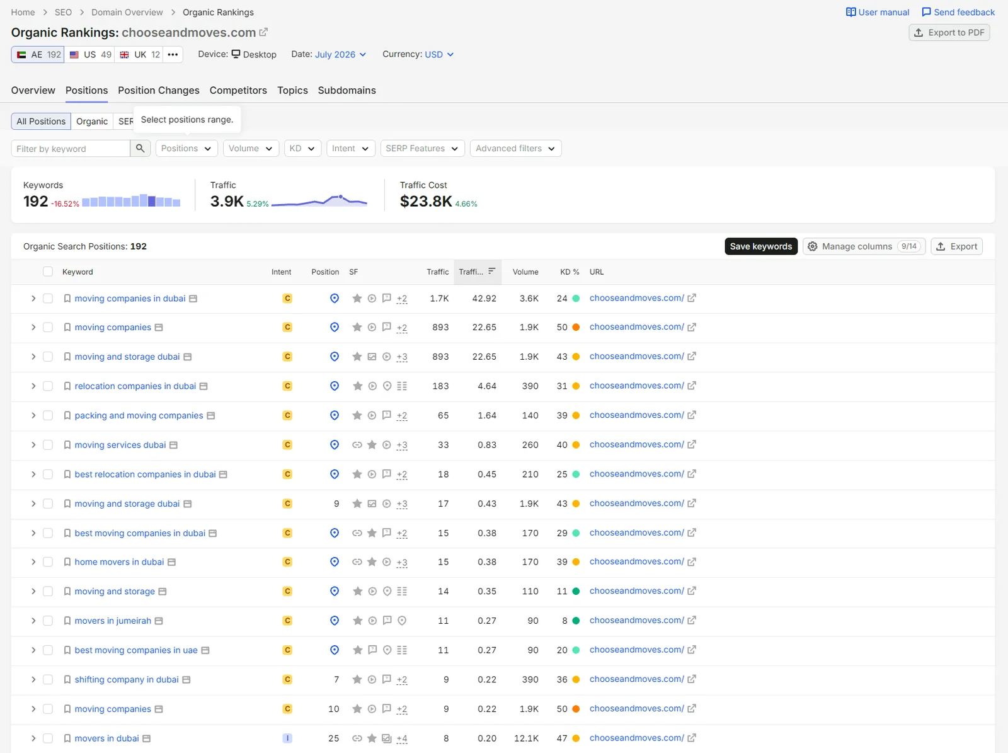Click external link icon in 'moving and storage' row
This screenshot has height=753, width=1008.
692,591
